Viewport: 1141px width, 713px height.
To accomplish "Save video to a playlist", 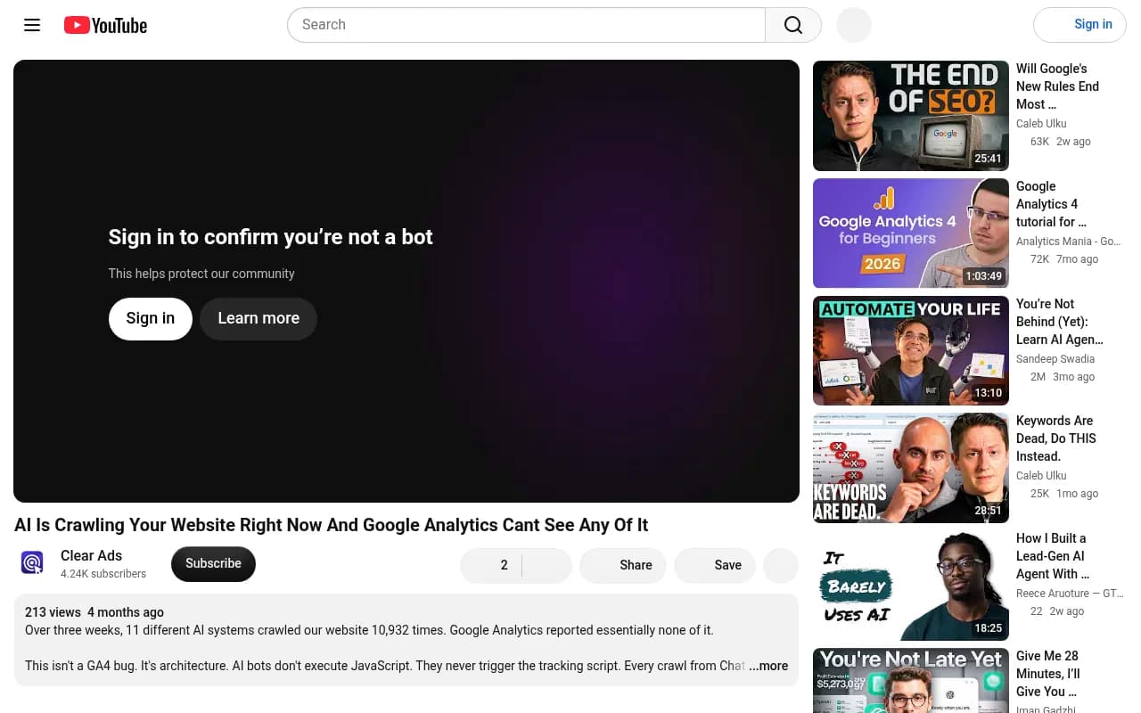I will click(715, 565).
